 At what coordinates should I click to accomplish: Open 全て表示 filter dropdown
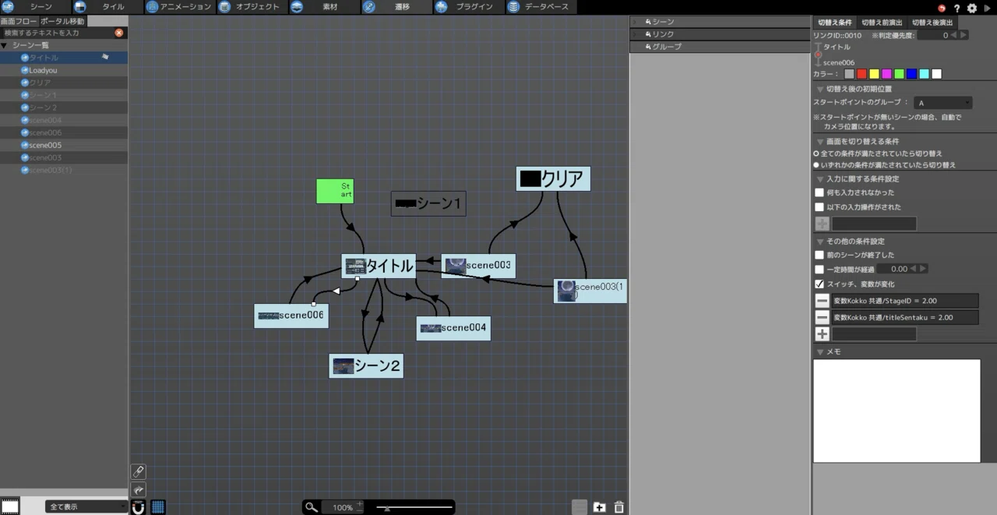click(x=86, y=506)
